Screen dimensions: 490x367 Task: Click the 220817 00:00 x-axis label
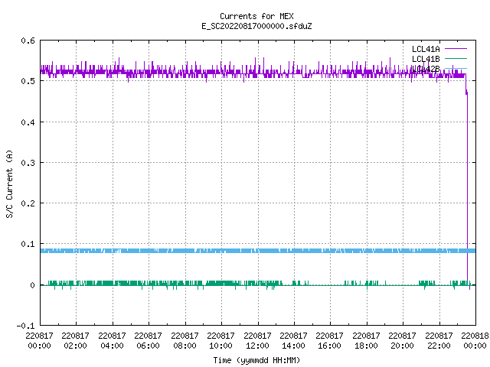[x=39, y=340]
